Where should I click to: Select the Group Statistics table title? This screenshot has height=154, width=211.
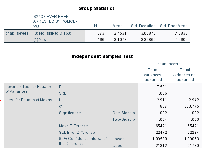point(97,8)
